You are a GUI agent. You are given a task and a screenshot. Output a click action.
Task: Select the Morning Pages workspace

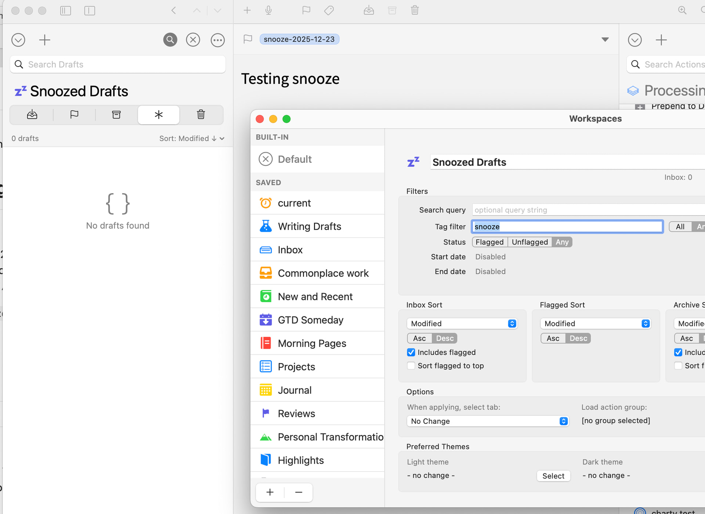click(312, 343)
